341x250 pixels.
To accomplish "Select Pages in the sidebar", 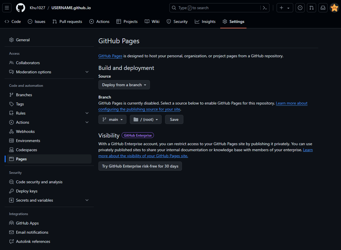I will pos(49,159).
